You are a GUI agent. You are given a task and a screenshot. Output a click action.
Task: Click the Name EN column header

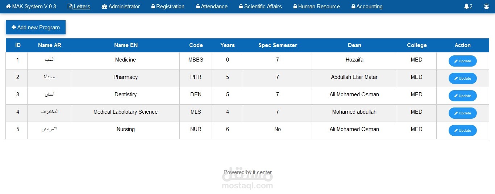(126, 45)
